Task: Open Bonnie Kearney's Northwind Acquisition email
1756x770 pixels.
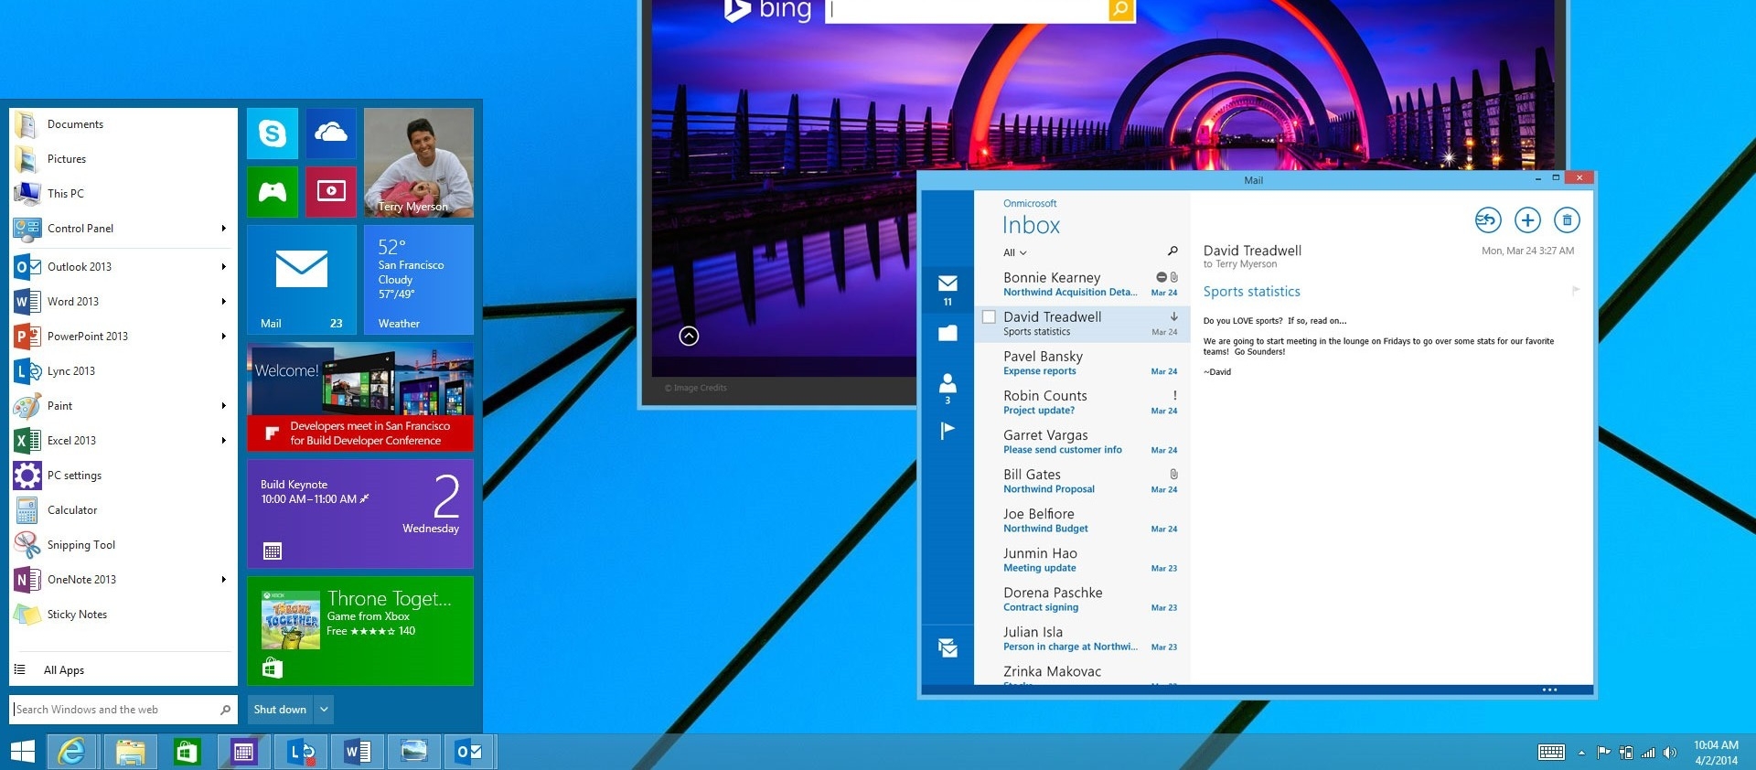Action: point(1070,284)
